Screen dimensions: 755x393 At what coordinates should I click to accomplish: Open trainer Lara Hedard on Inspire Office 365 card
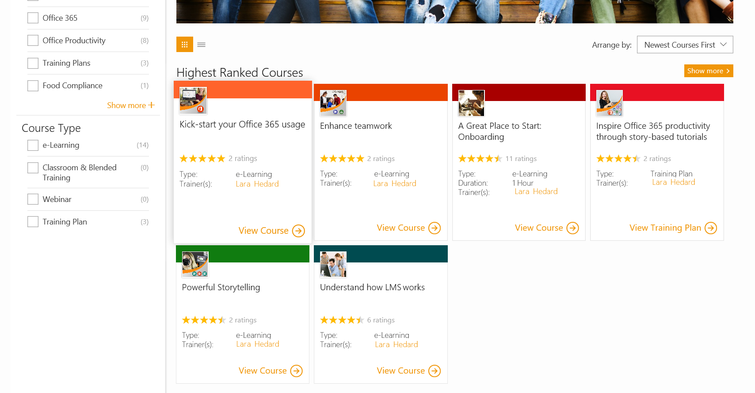tap(674, 182)
